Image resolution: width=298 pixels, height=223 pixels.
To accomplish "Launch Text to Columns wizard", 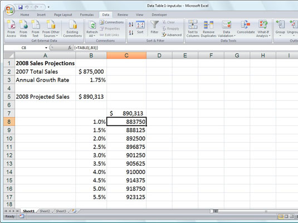I will pyautogui.click(x=193, y=29).
